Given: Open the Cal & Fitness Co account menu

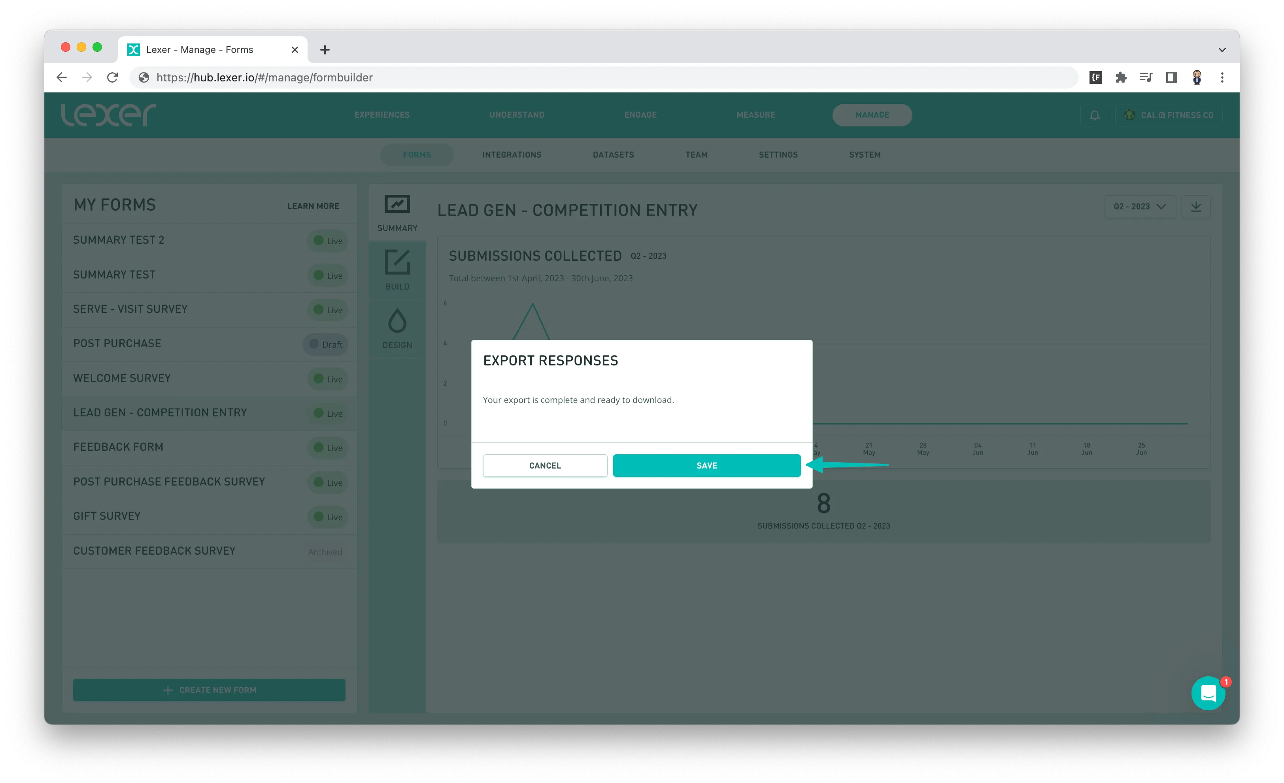Looking at the screenshot, I should (1169, 115).
